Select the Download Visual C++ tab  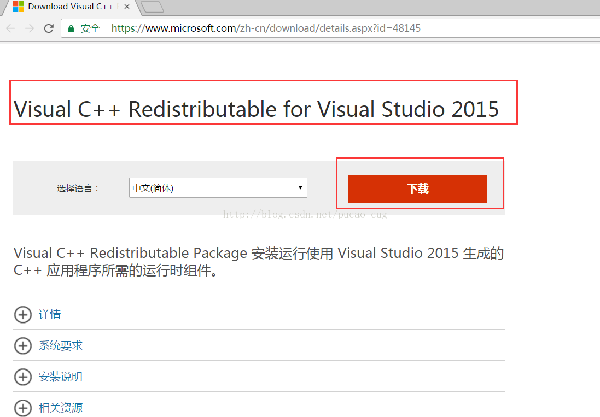pos(71,7)
